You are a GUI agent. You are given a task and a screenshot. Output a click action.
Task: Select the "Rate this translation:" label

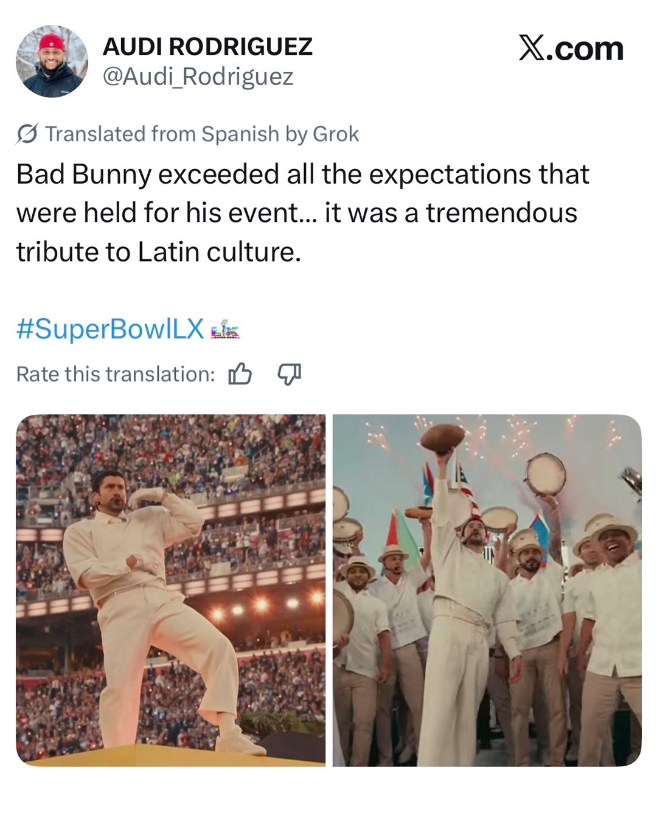(x=116, y=374)
